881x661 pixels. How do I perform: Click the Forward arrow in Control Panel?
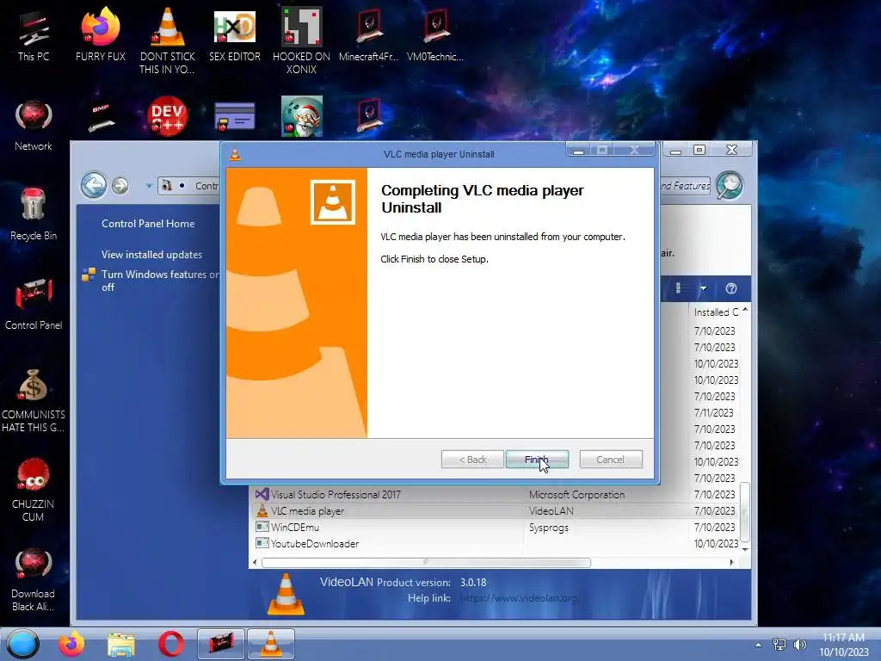120,185
